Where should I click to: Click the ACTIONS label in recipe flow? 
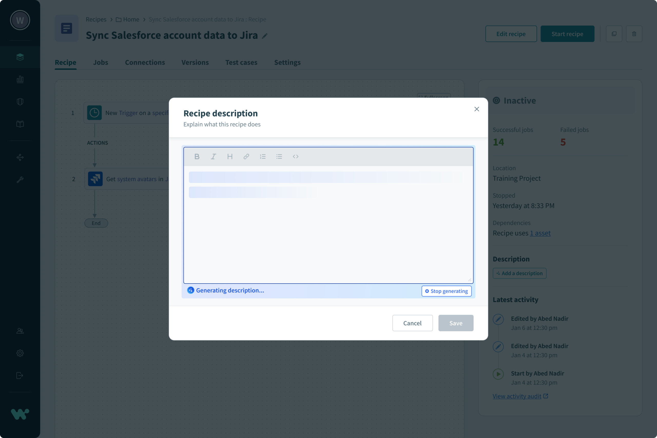click(x=97, y=143)
